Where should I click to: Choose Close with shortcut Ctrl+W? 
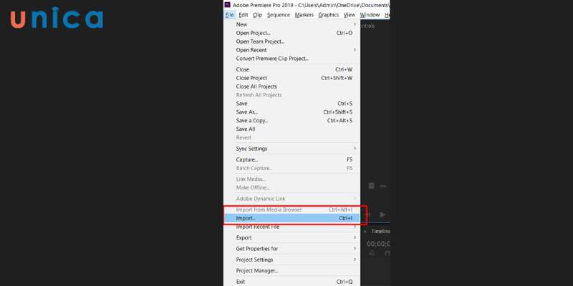pyautogui.click(x=292, y=69)
